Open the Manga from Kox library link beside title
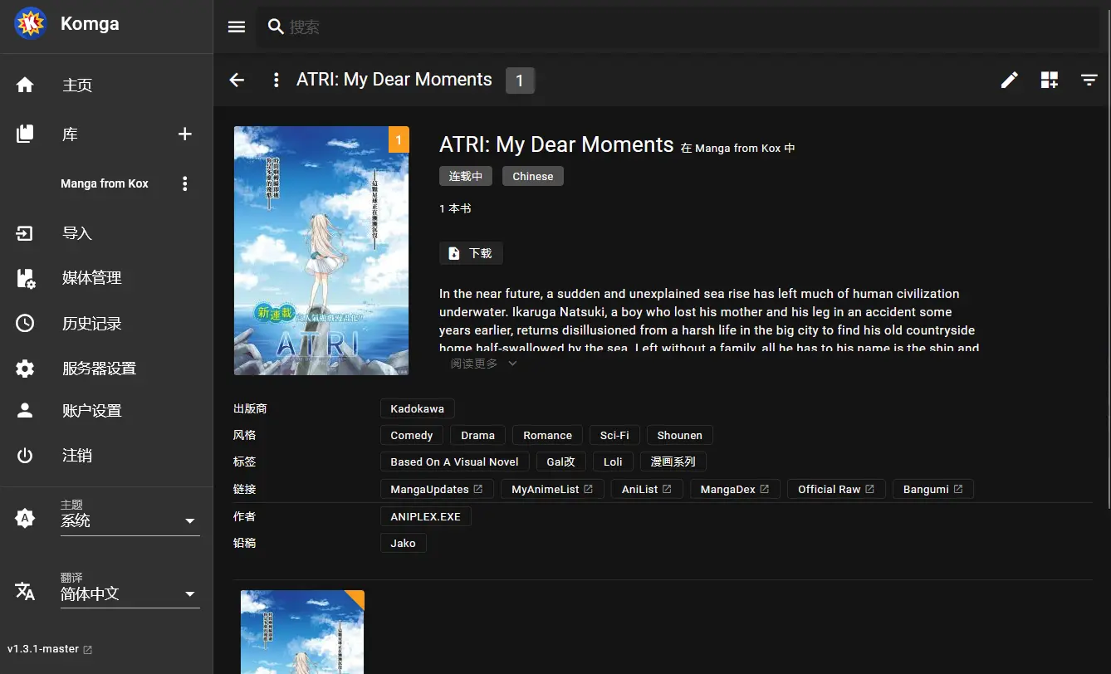1111x674 pixels. pos(738,148)
